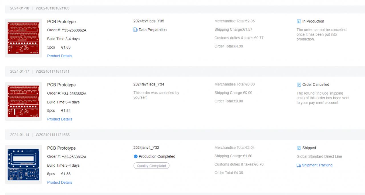The height and width of the screenshot is (195, 365).
Task: Select order number W202401171841311 in header
Action: point(52,72)
